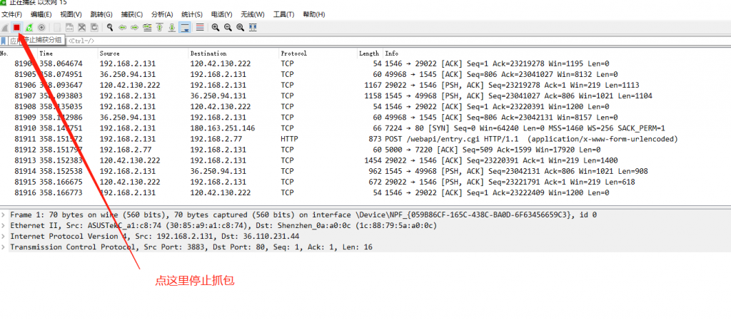Sort by the Destination column header

(x=234, y=53)
